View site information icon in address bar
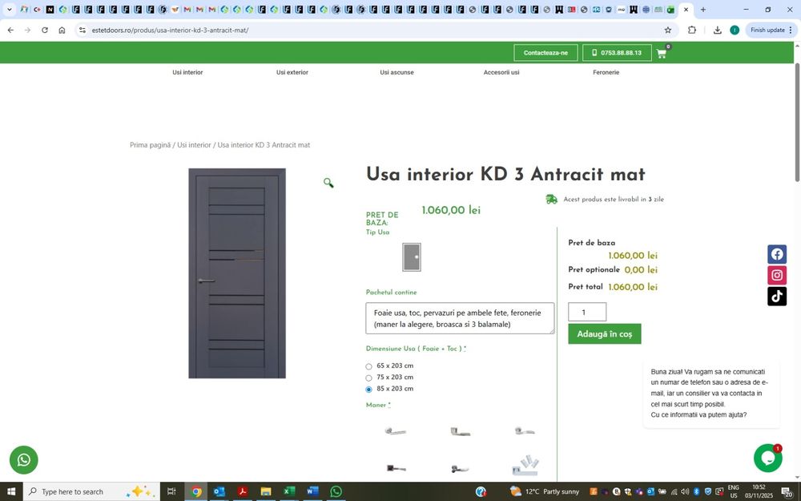This screenshot has height=501, width=801. [83, 30]
